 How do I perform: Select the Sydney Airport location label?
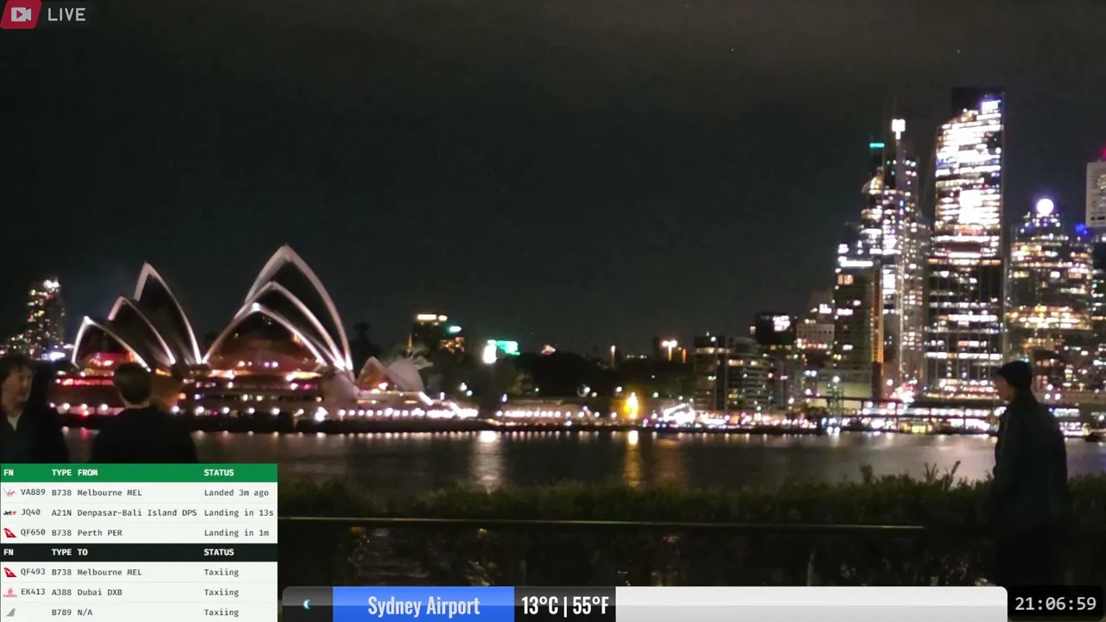pos(423,606)
